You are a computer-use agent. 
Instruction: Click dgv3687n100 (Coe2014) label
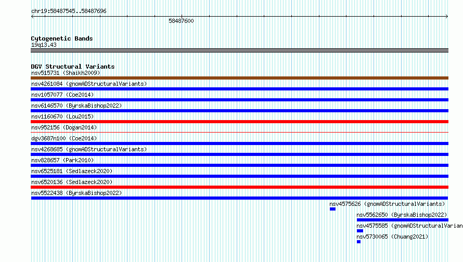(64, 138)
